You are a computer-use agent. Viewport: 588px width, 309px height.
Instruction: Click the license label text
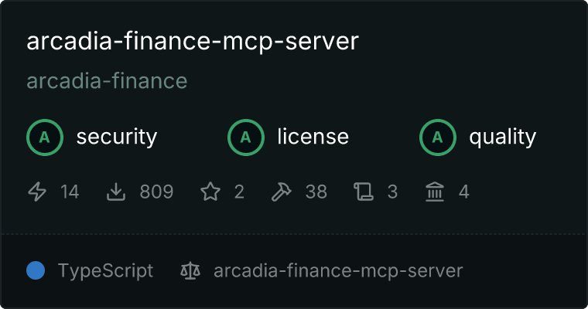click(313, 136)
